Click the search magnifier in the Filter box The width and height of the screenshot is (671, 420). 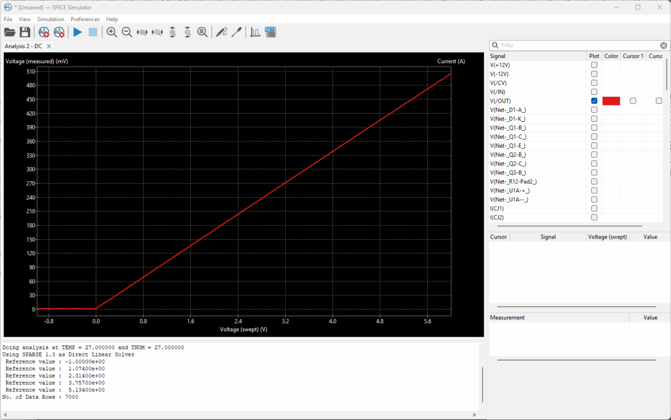pos(495,45)
